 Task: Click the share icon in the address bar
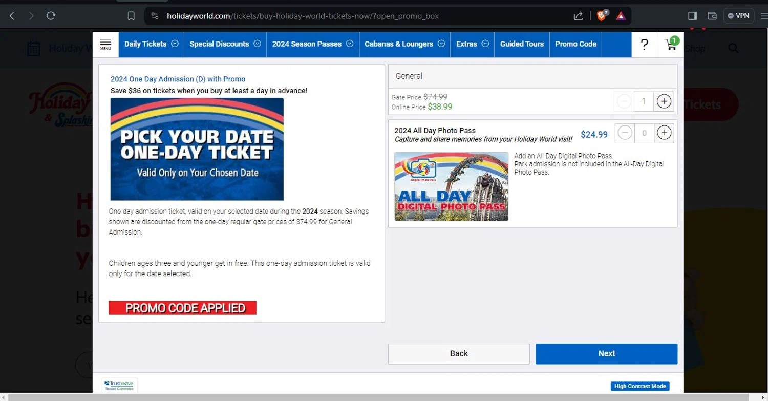tap(579, 16)
